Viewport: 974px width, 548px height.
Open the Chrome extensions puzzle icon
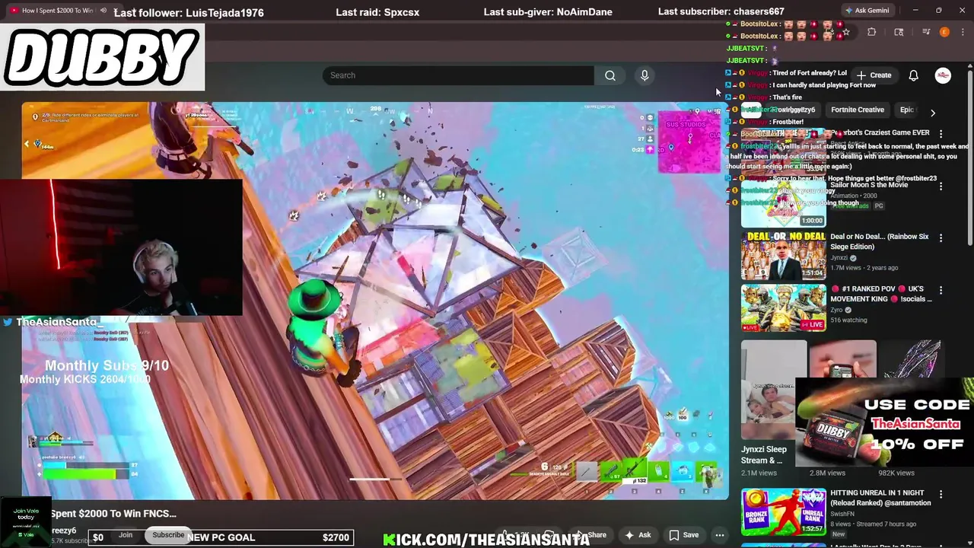tap(872, 32)
